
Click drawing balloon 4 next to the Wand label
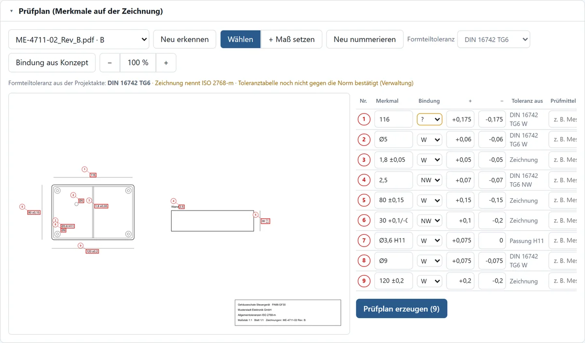click(x=174, y=201)
